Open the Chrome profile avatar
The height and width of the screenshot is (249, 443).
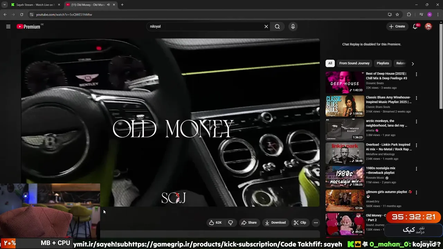430,15
